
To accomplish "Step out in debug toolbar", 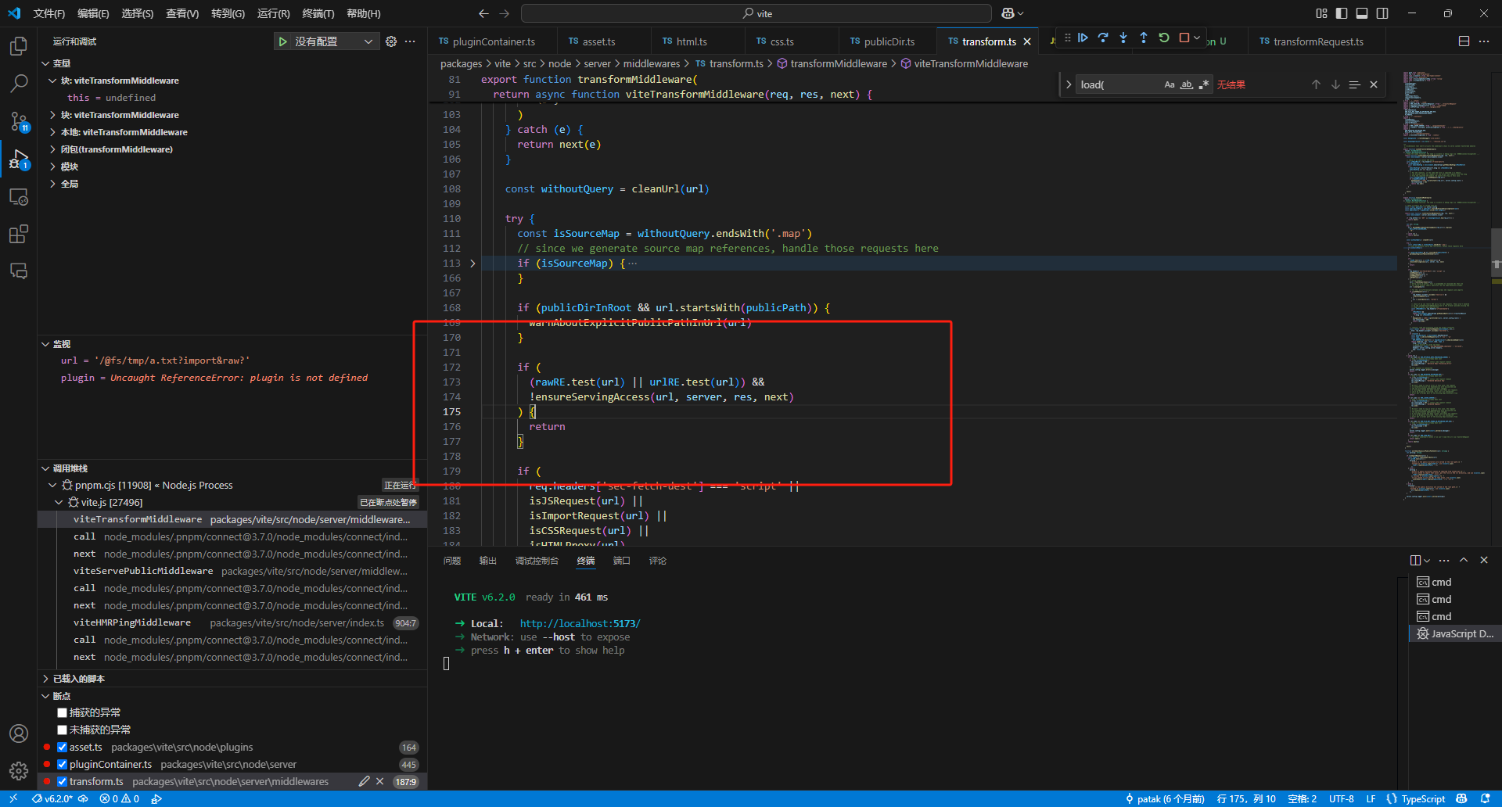I will click(x=1144, y=38).
